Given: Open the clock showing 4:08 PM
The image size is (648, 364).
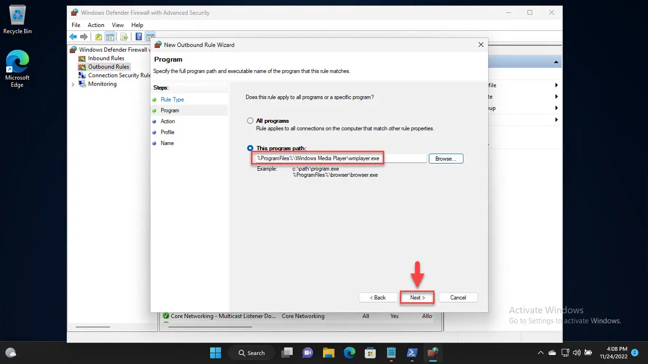Looking at the screenshot, I should point(613,353).
